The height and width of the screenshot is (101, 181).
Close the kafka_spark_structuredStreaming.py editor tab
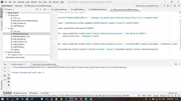tap(140, 10)
